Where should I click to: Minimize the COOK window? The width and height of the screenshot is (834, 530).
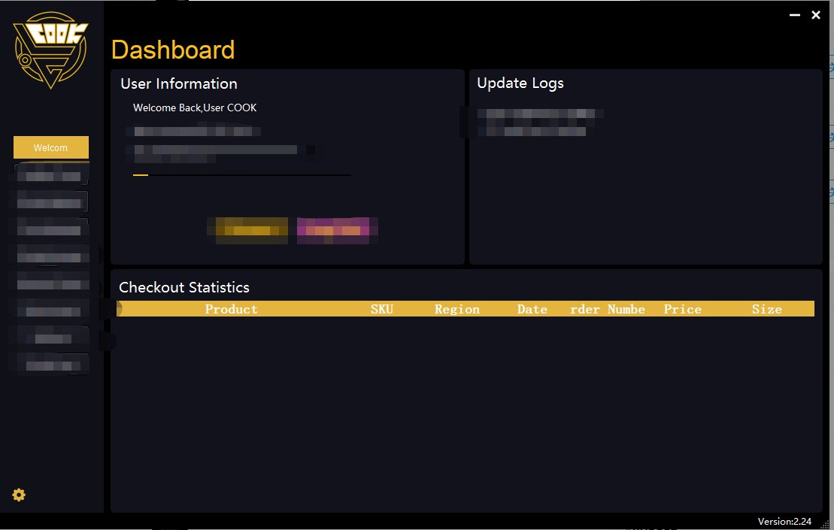[x=795, y=15]
